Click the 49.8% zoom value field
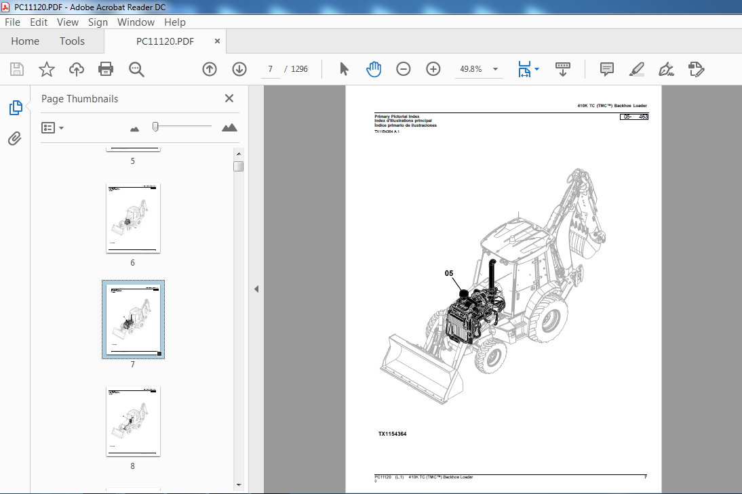Viewport: 742px width, 494px height. point(471,69)
